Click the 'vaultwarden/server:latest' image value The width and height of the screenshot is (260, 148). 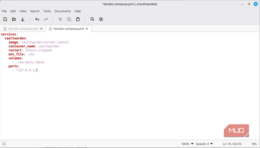(45, 42)
